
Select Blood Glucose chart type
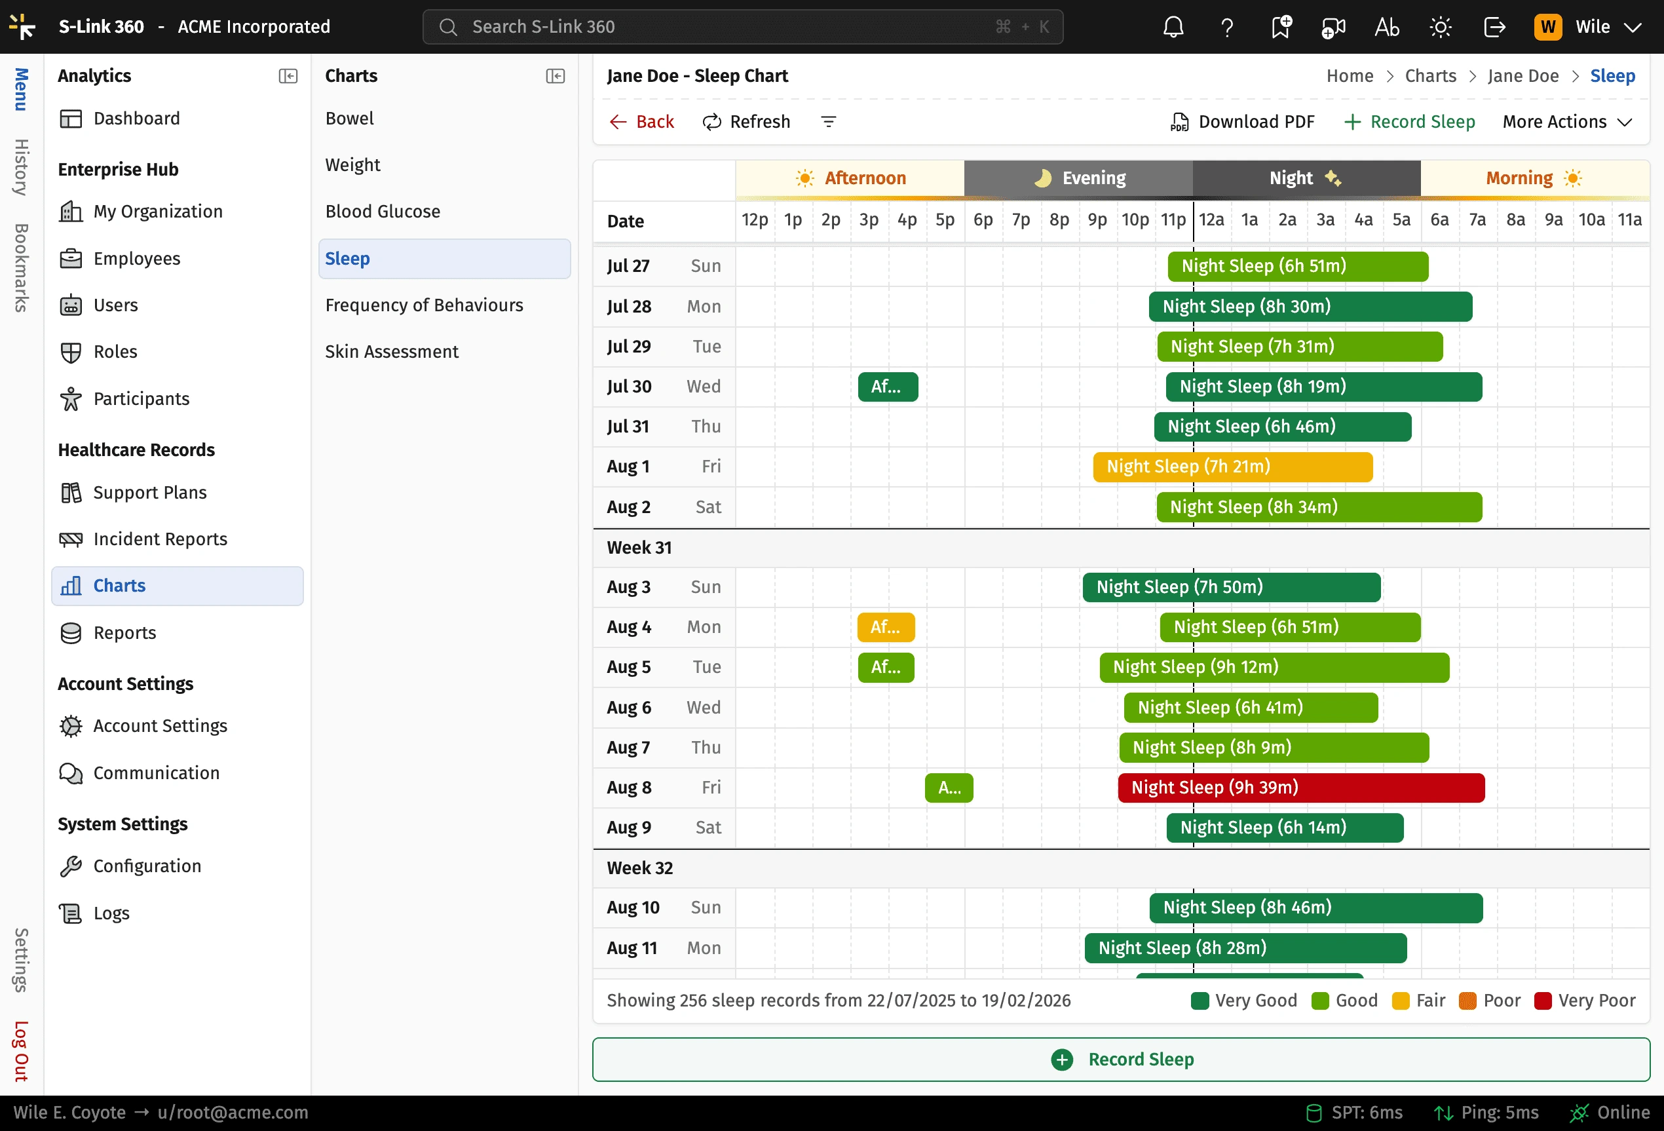pos(383,211)
